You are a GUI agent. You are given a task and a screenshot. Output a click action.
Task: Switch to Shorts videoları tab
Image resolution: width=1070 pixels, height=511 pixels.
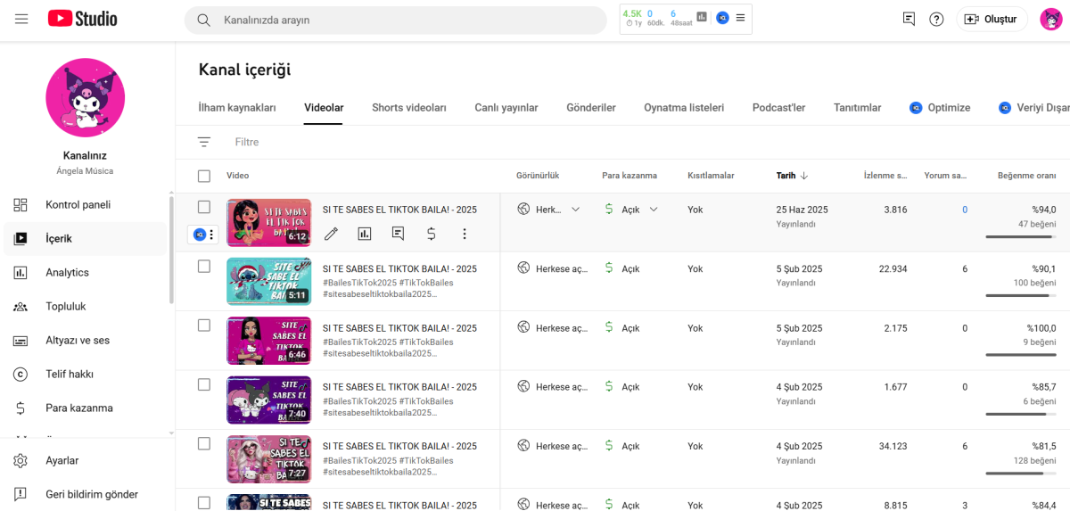409,108
